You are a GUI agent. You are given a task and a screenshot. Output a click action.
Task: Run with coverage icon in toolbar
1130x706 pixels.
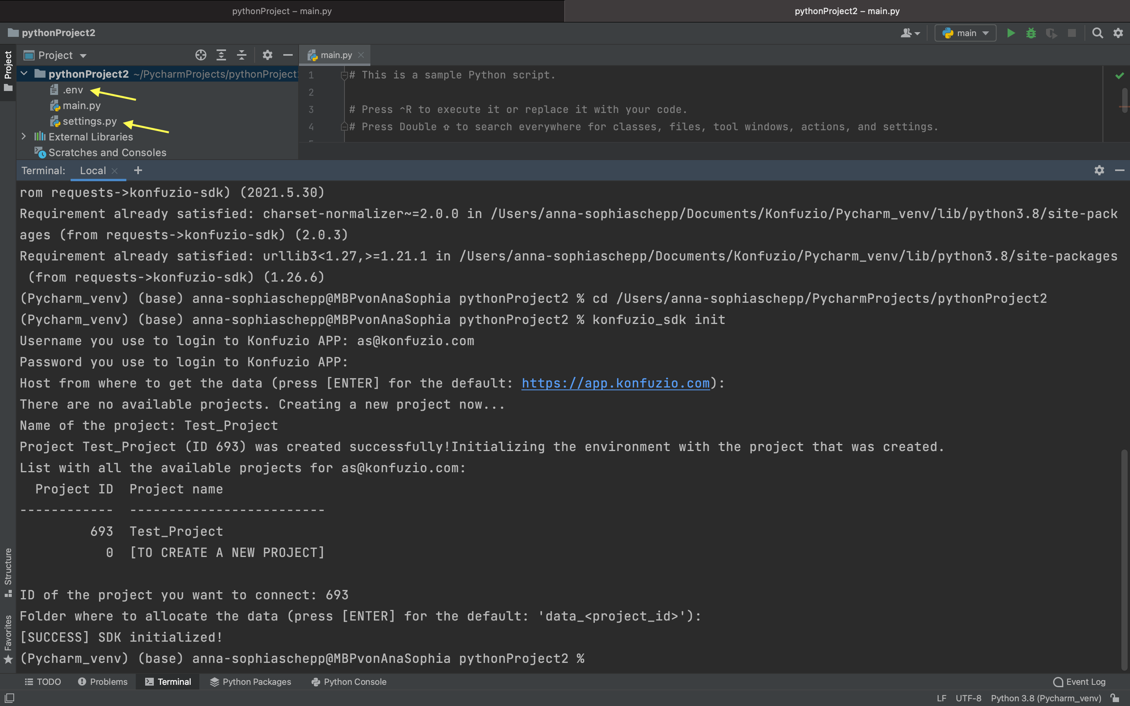pos(1051,33)
